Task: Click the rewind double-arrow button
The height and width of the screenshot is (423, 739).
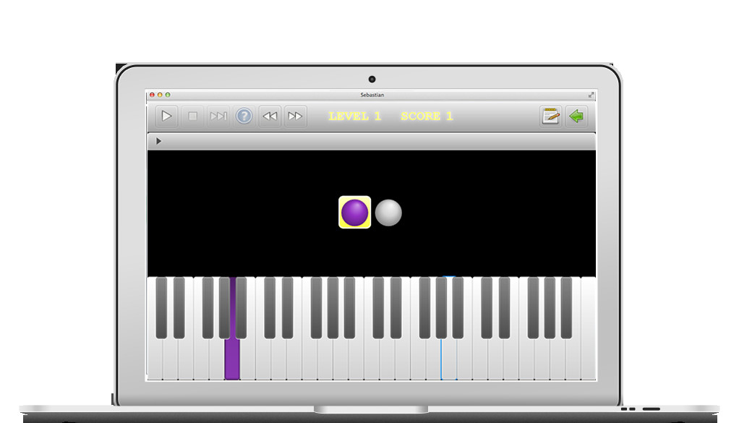Action: point(270,116)
